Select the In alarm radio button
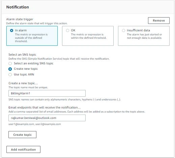This screenshot has width=175, height=158. coord(11,30)
